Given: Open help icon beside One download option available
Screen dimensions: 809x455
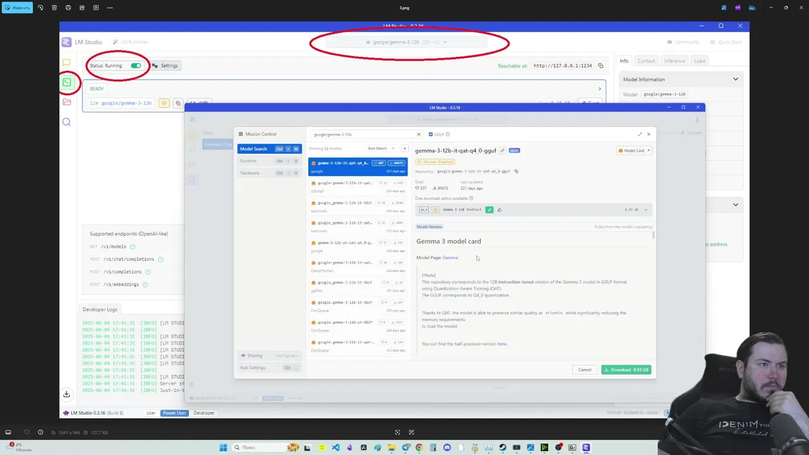Looking at the screenshot, I should [471, 198].
